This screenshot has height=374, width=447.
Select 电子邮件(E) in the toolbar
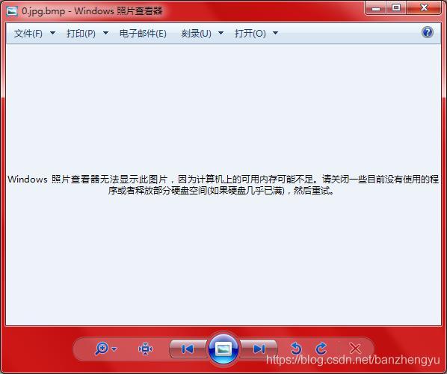[143, 34]
